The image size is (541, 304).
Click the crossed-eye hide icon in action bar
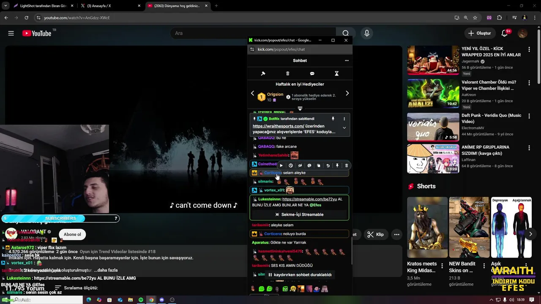(300, 166)
